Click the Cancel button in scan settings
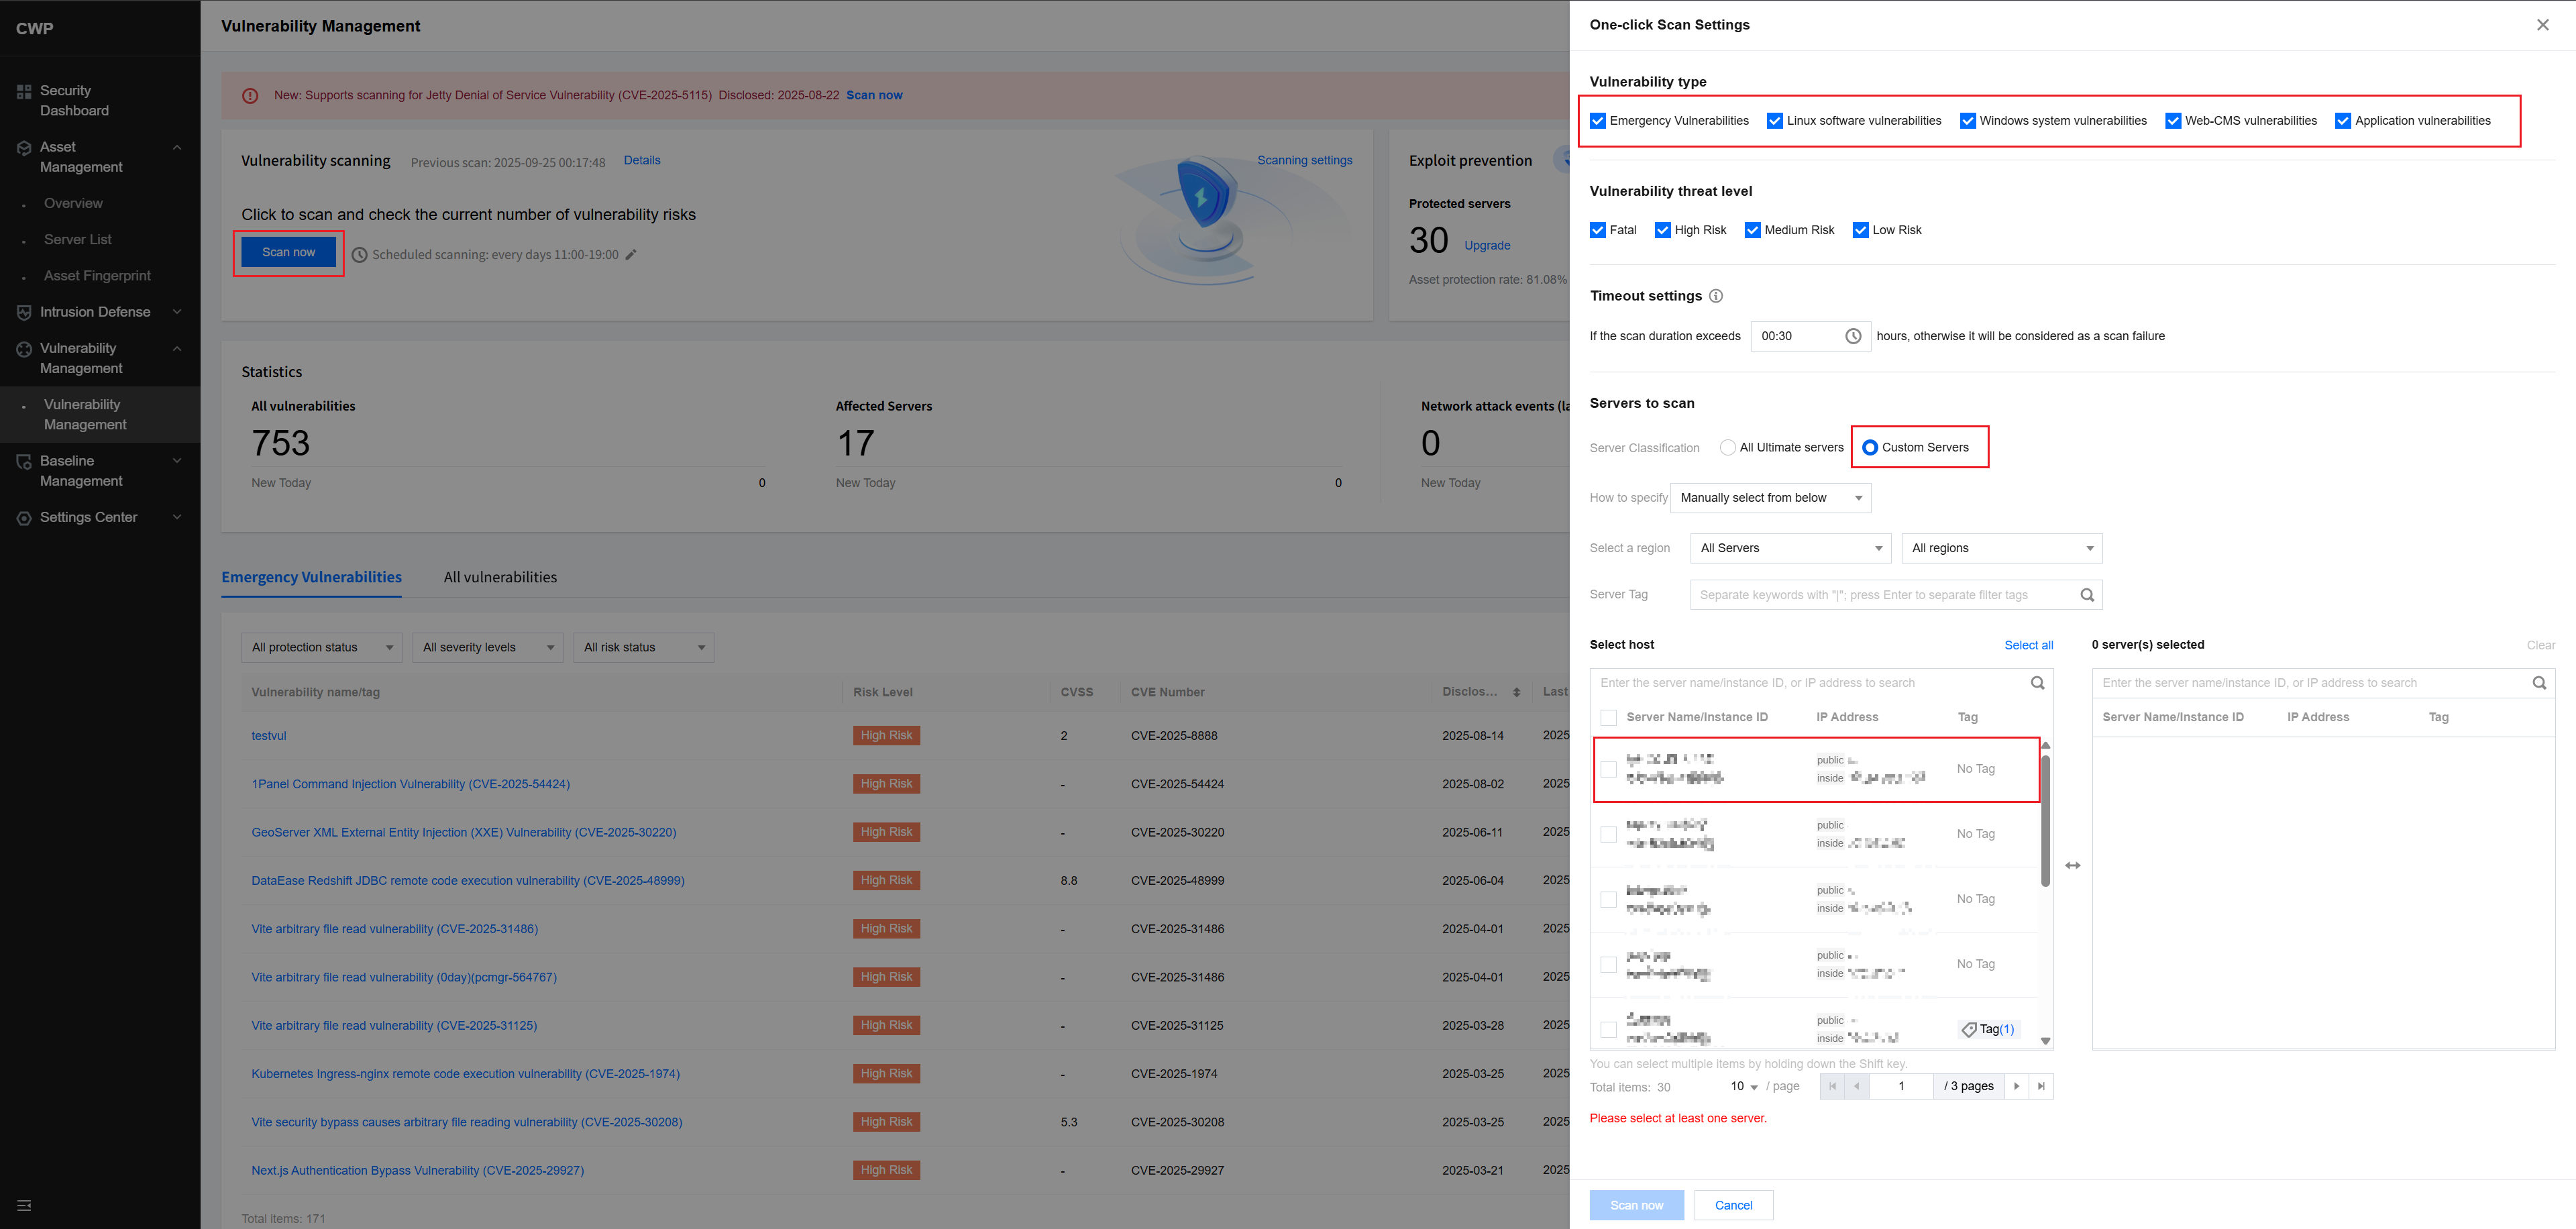 tap(1733, 1205)
